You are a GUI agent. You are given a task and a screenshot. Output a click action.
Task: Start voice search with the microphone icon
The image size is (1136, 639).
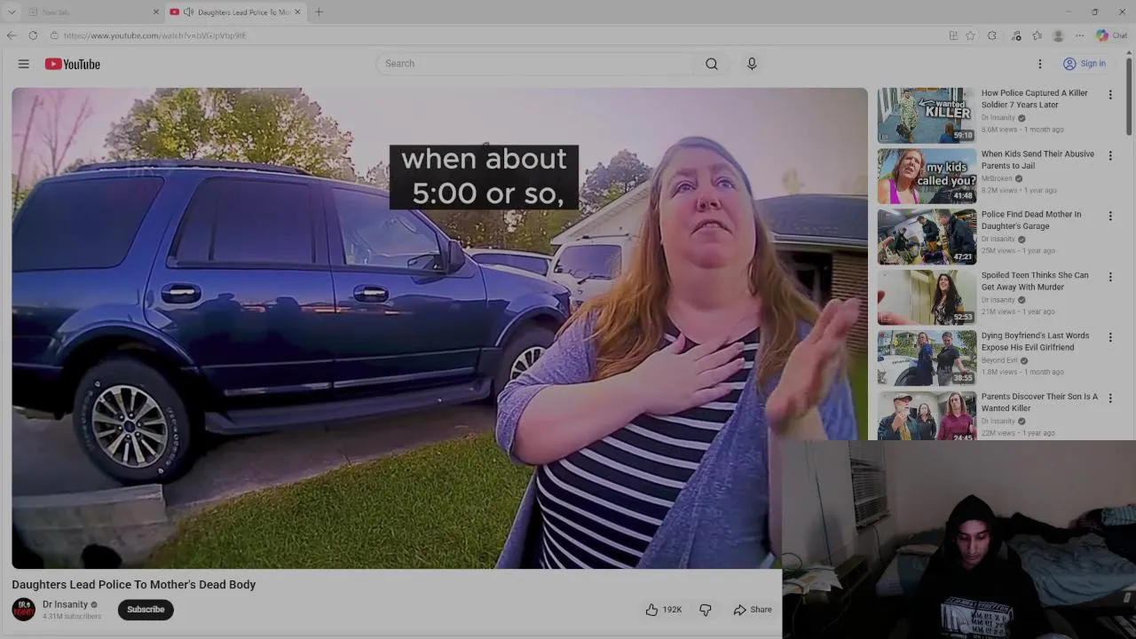752,64
